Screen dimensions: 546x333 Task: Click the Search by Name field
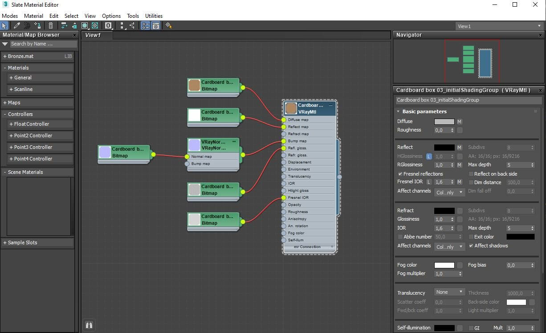coord(43,44)
